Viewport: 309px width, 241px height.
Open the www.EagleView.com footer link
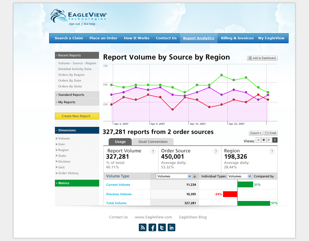coord(153,217)
